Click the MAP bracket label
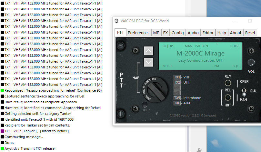261x152 pixels. pyautogui.click(x=136, y=78)
